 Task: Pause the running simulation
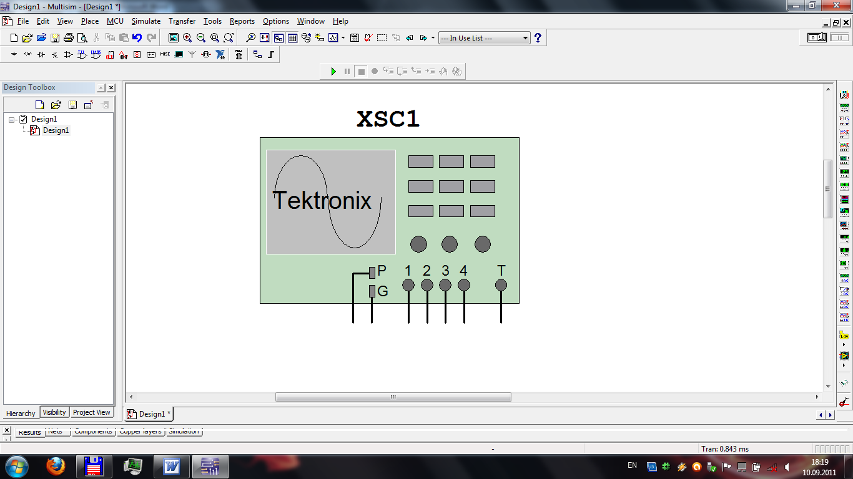[x=347, y=72]
